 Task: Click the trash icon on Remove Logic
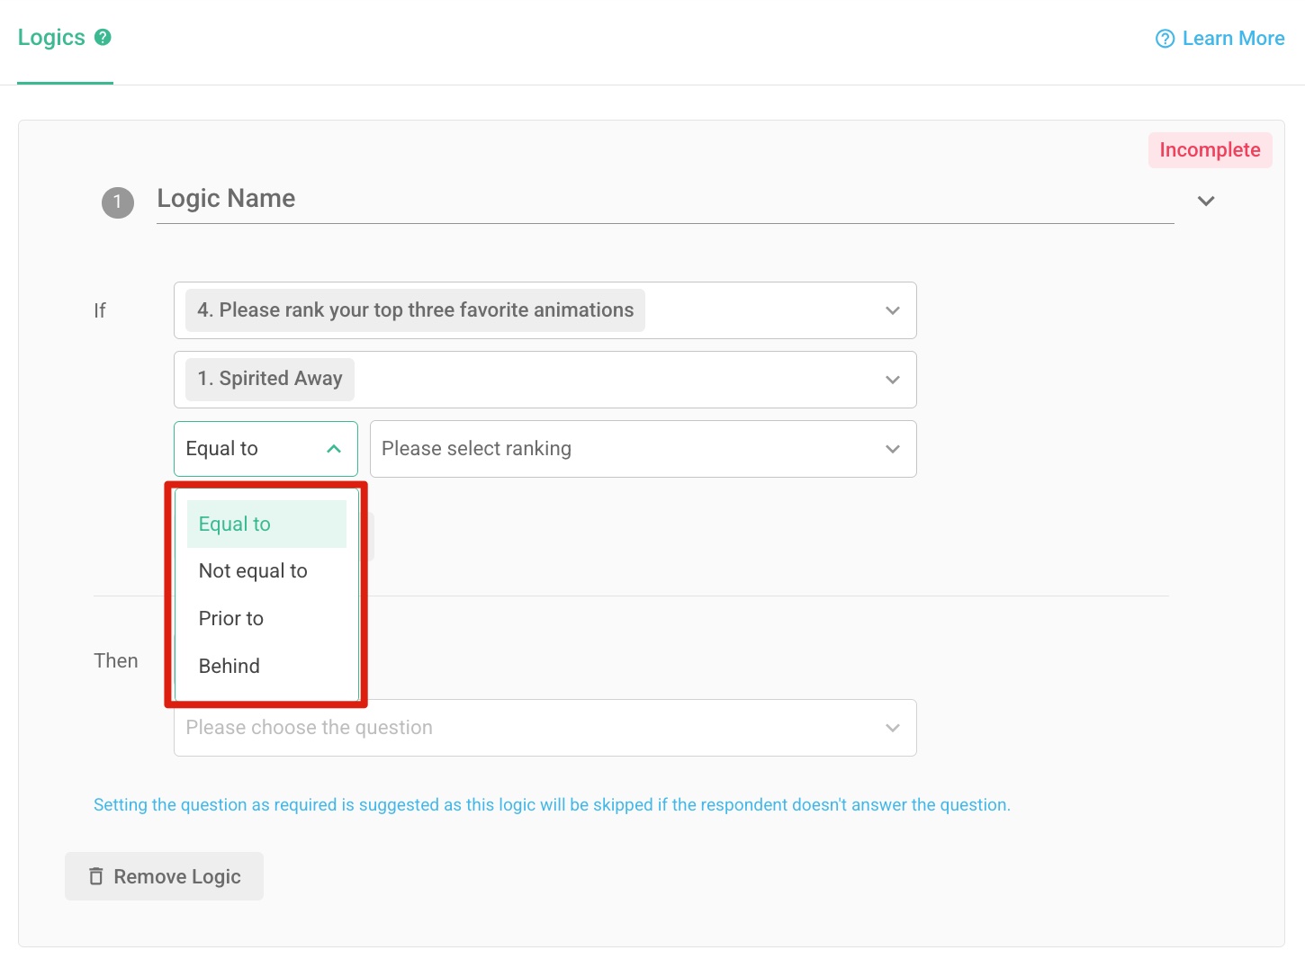[96, 876]
